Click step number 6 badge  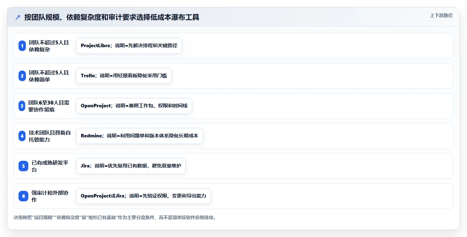tap(23, 196)
